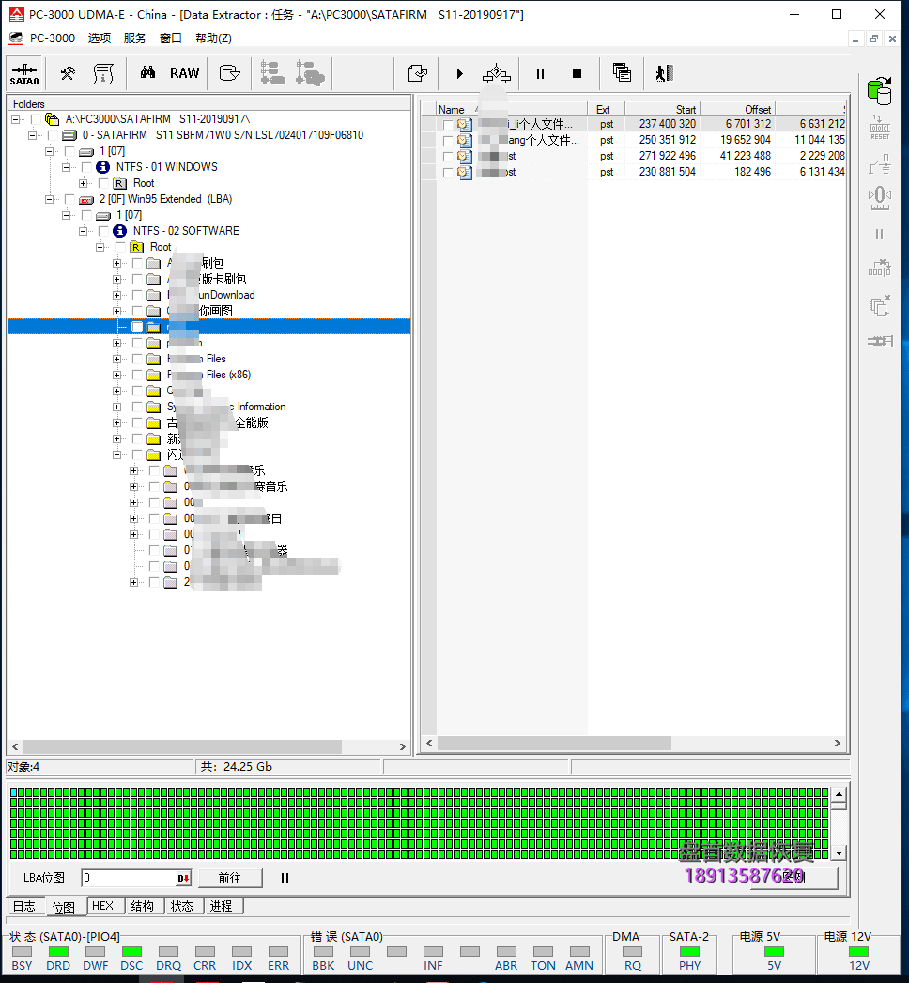Switch to the 结构 tab

pyautogui.click(x=143, y=906)
